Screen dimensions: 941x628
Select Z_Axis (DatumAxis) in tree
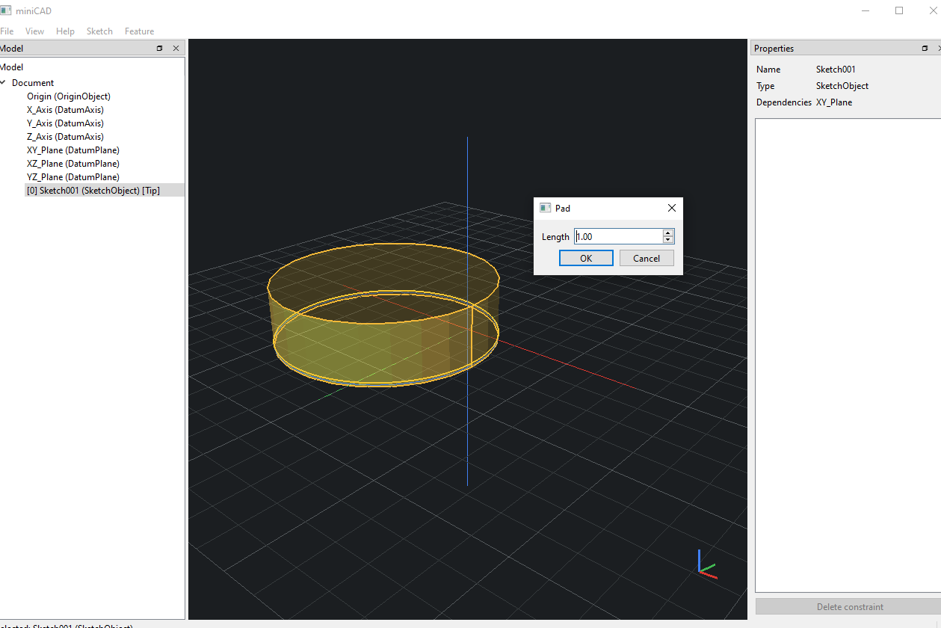pos(65,137)
